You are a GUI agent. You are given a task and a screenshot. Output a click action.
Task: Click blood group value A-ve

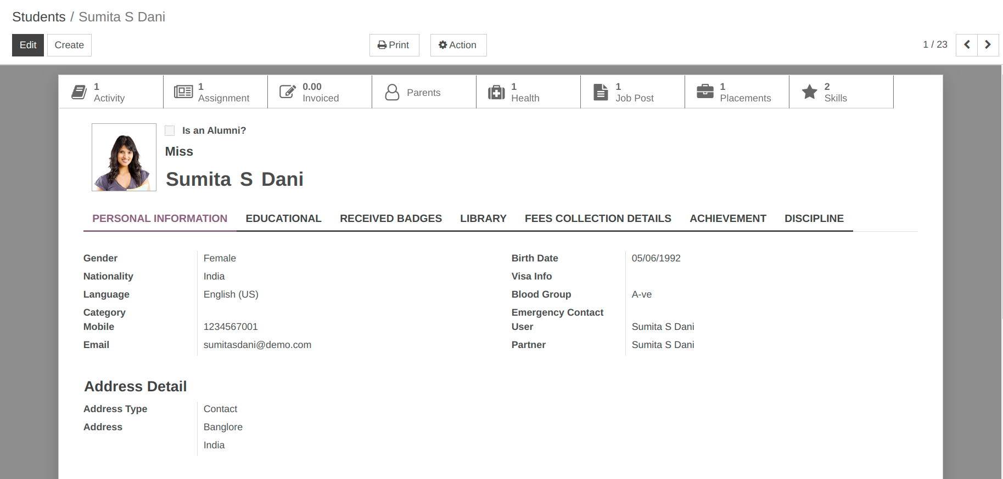[642, 294]
